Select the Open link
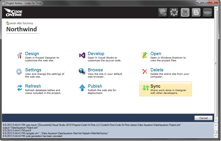Image resolution: width=221 pixels, height=141 pixels. click(x=156, y=54)
